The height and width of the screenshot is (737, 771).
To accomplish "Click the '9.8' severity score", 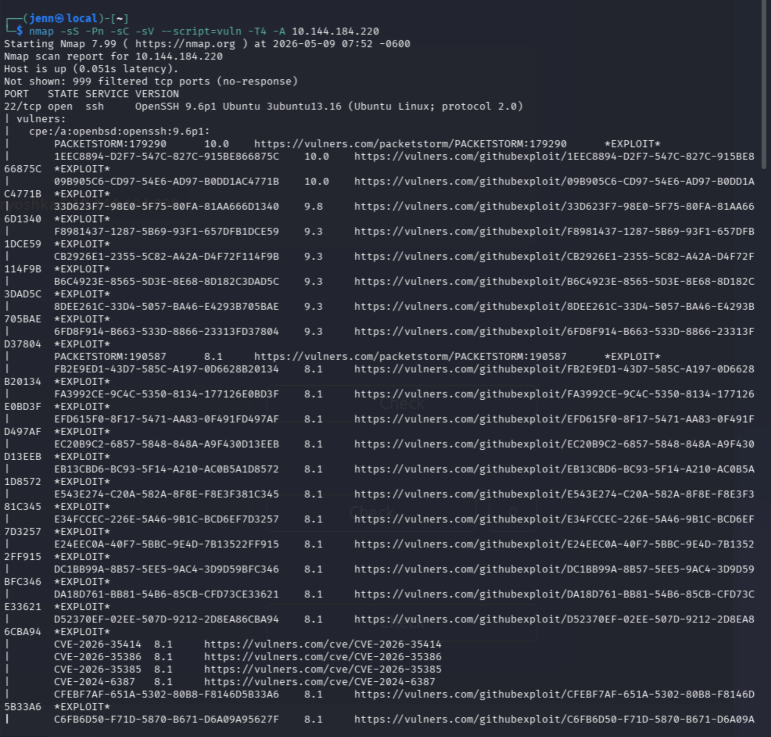I will click(314, 206).
